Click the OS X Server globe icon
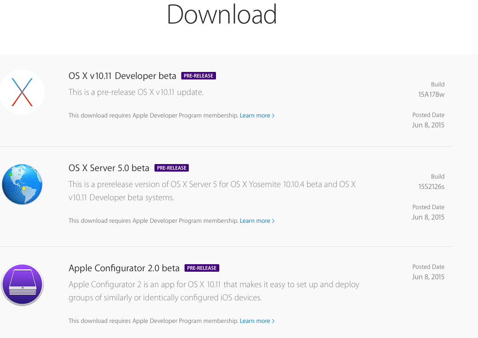 coord(22,184)
